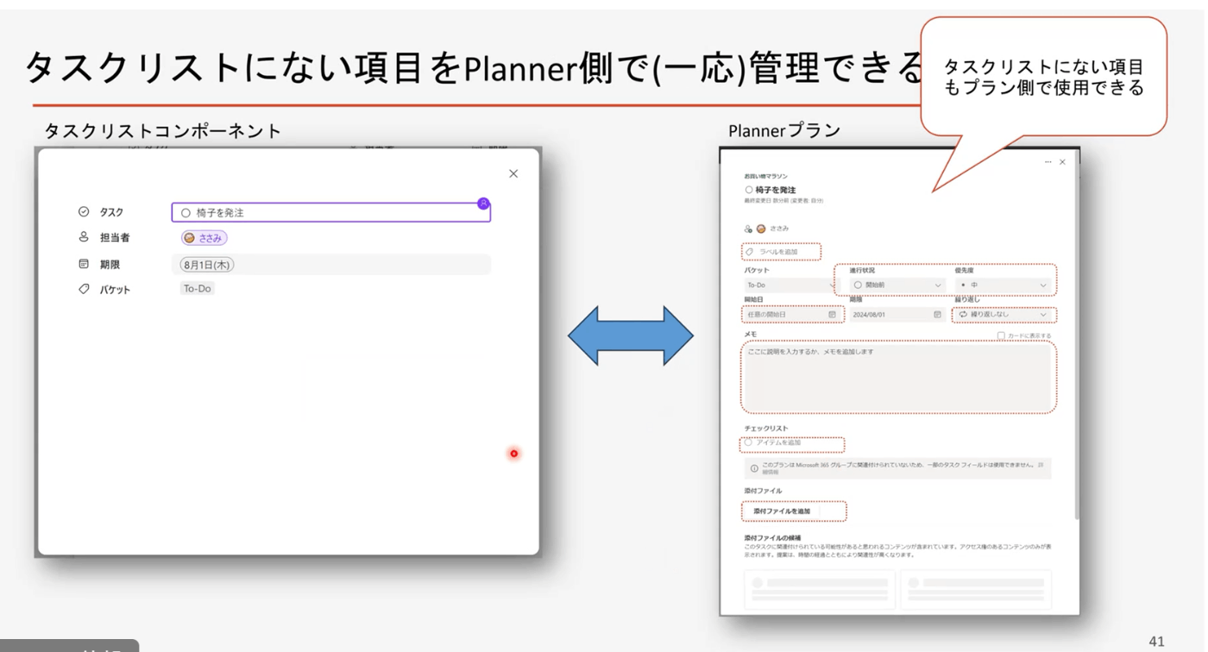Viewport: 1208px width, 652px height.
Task: Open the 期限 calendar picker icon in Planner
Action: (937, 315)
